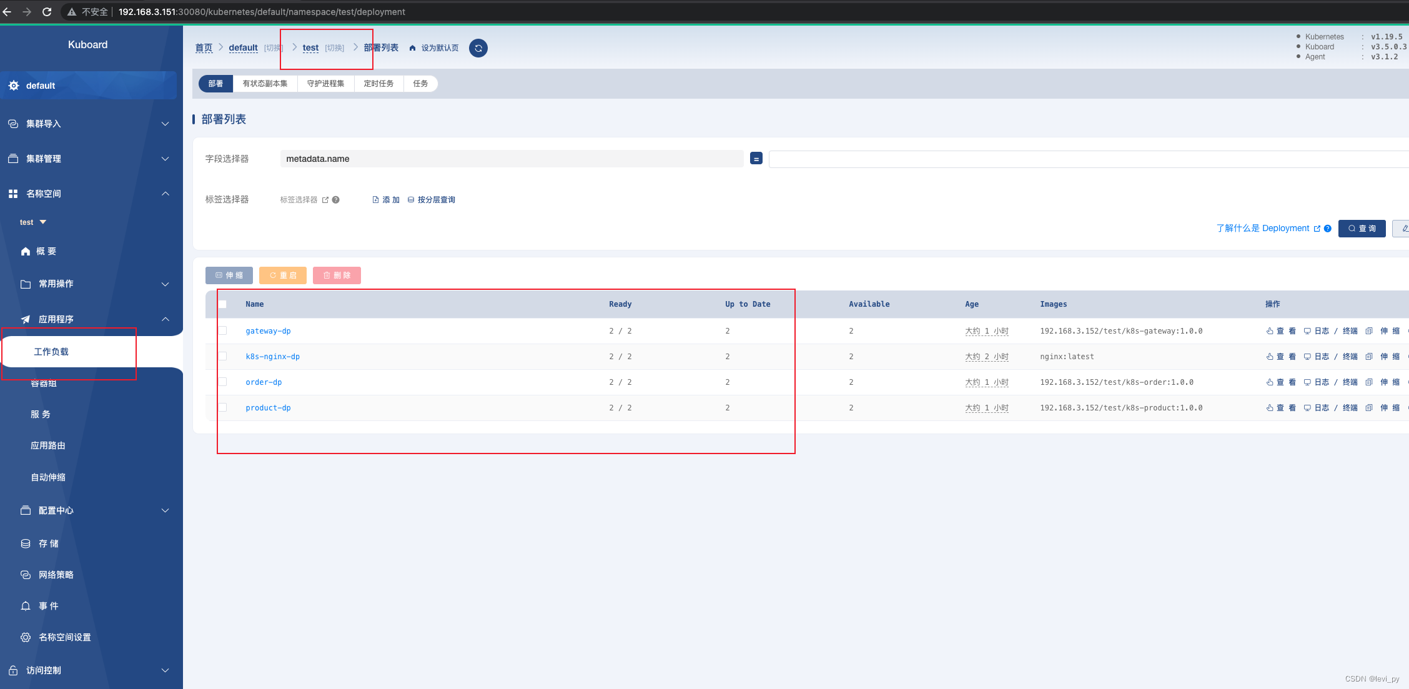The image size is (1409, 689).
Task: Click the 概要 home icon in sidebar
Action: coord(26,251)
